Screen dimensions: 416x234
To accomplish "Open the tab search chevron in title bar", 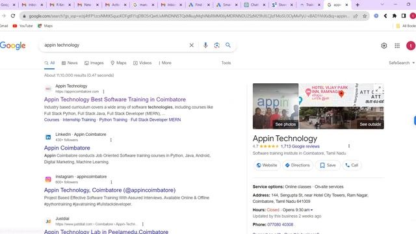I will [x=382, y=5].
